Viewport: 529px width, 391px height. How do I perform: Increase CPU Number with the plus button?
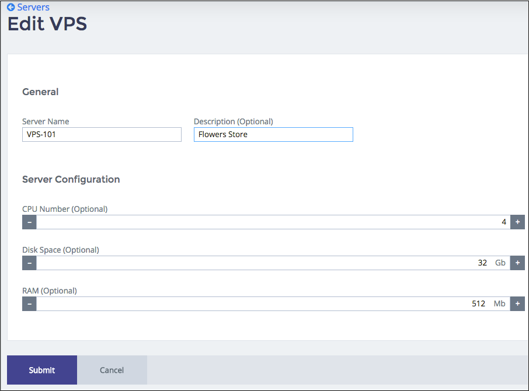[x=517, y=222]
